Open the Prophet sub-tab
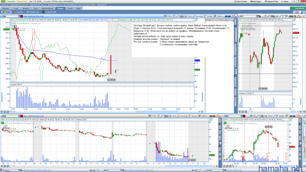 18,12
